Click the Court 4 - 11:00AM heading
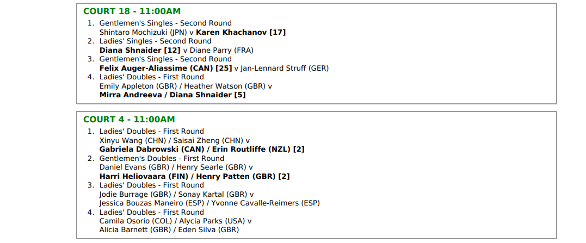The height and width of the screenshot is (243, 586). 129,120
